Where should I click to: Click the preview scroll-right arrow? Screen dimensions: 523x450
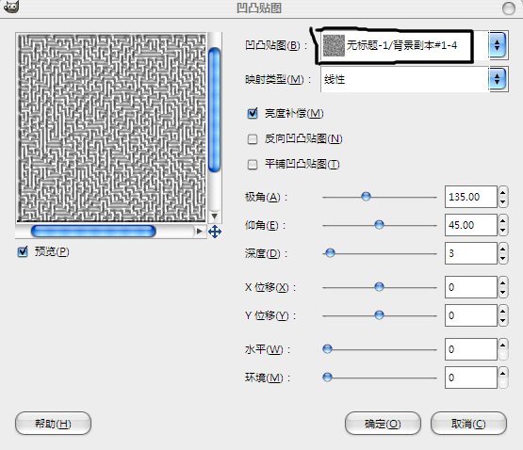200,231
